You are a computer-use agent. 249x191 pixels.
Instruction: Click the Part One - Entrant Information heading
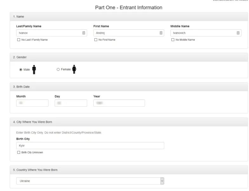point(129,8)
